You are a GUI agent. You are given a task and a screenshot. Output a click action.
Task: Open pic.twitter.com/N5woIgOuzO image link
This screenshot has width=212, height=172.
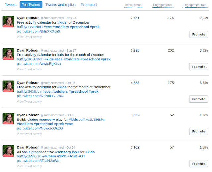click(40, 128)
